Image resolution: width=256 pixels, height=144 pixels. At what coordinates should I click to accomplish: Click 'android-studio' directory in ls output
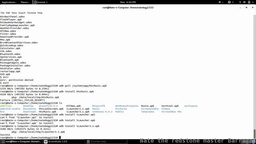coord(10,109)
